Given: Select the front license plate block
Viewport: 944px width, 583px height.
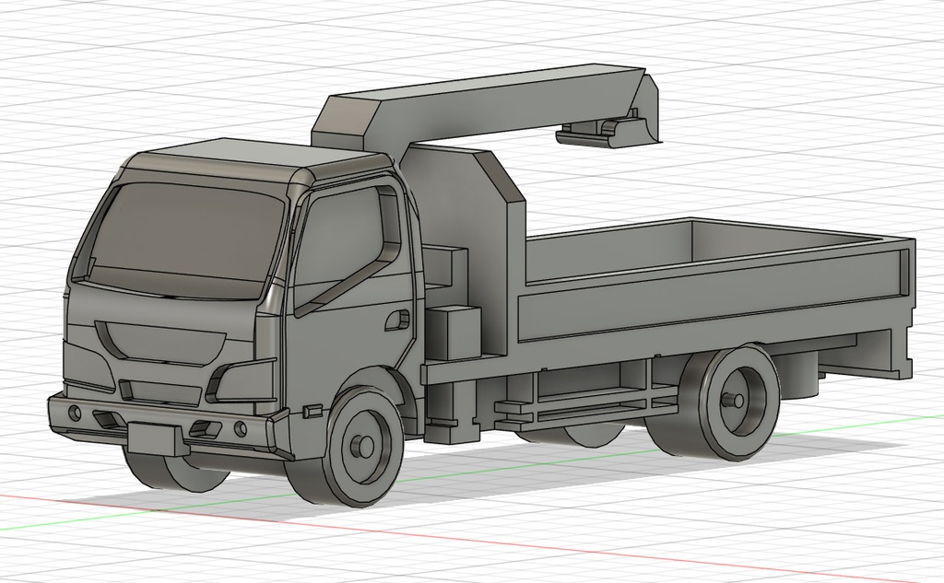Looking at the screenshot, I should pyautogui.click(x=154, y=437).
